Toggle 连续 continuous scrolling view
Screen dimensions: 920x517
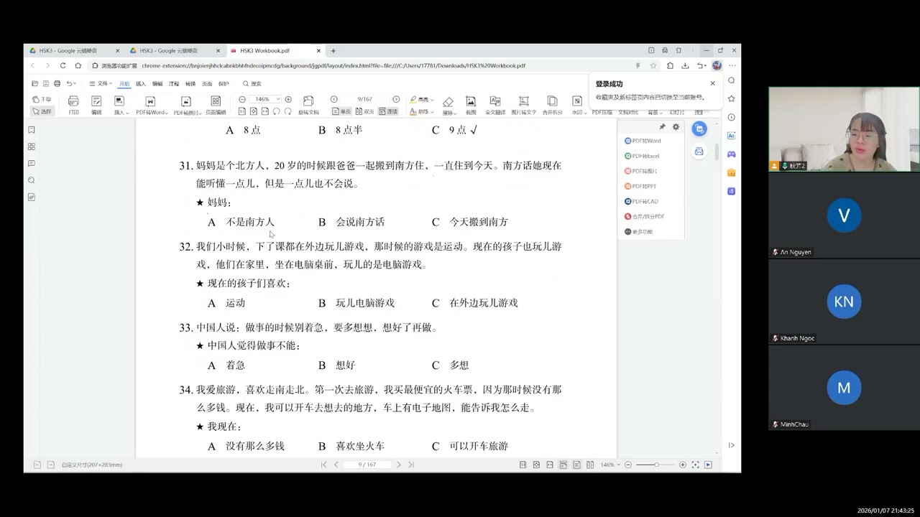click(389, 111)
